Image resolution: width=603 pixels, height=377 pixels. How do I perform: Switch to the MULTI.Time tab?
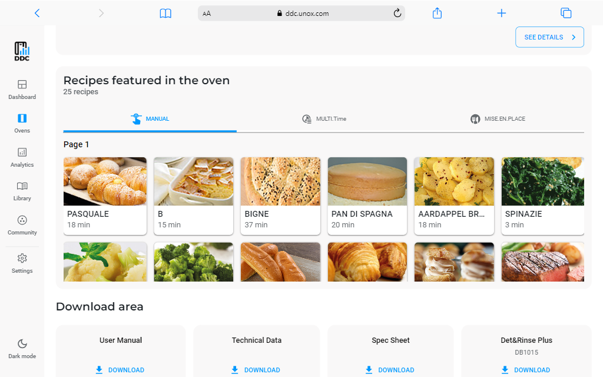[x=324, y=118]
